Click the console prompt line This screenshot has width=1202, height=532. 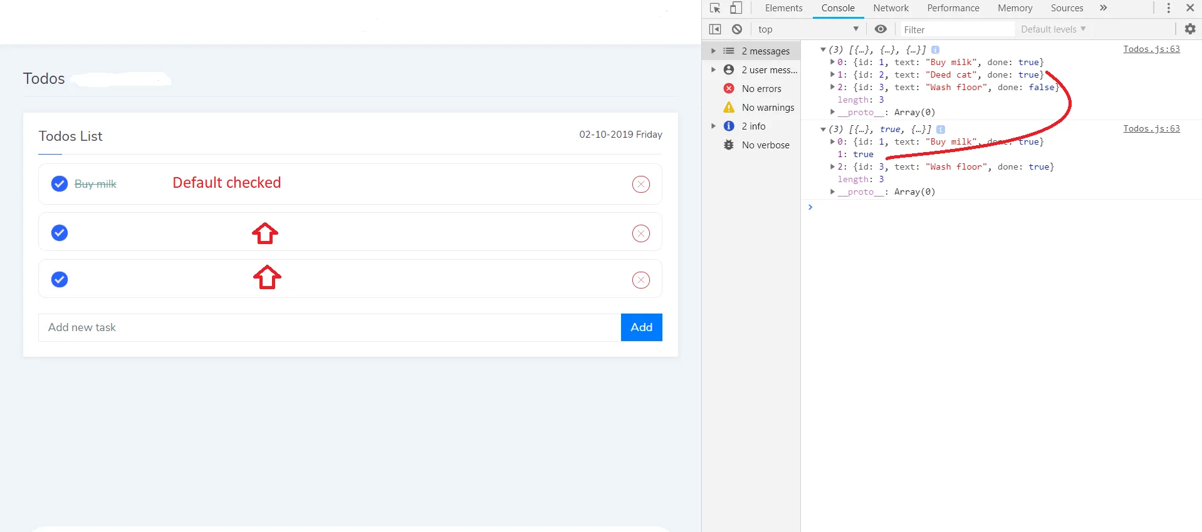1001,207
